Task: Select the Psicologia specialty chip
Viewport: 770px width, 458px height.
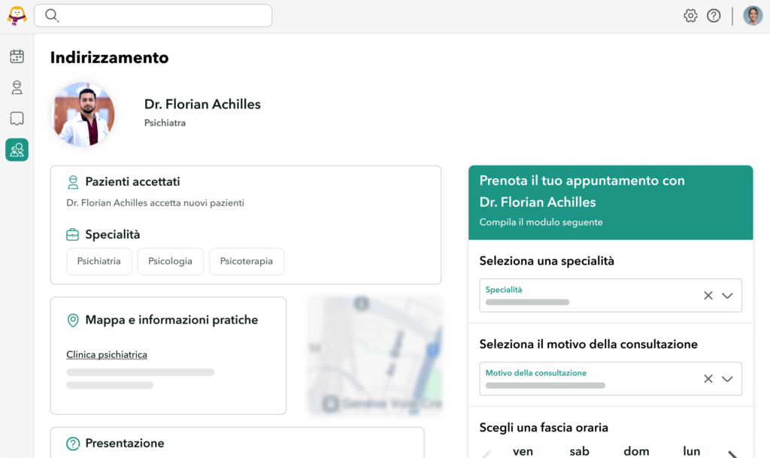Action: 170,261
